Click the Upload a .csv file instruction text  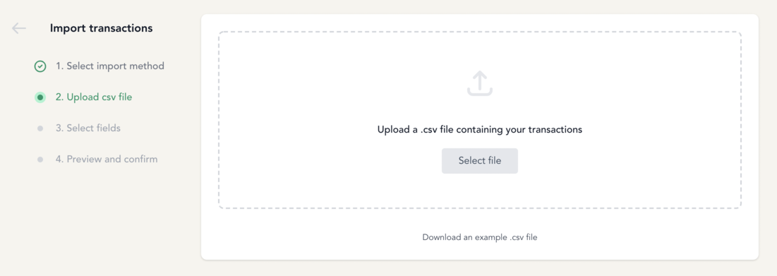pyautogui.click(x=480, y=130)
